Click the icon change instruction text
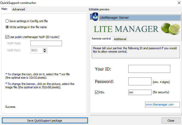The height and width of the screenshot is (125, 182). tap(37, 76)
